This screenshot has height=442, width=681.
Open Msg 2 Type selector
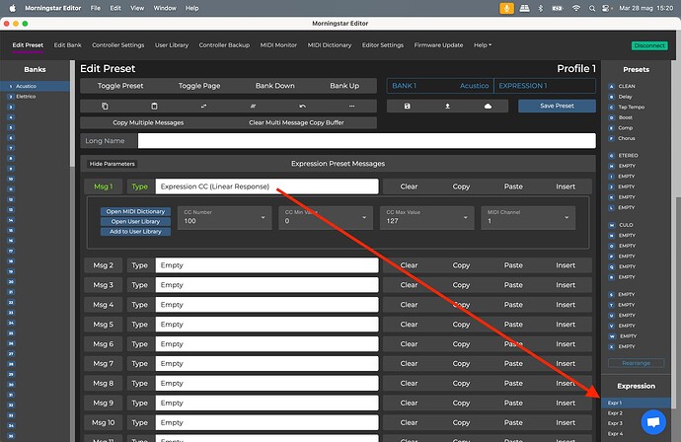(x=266, y=265)
